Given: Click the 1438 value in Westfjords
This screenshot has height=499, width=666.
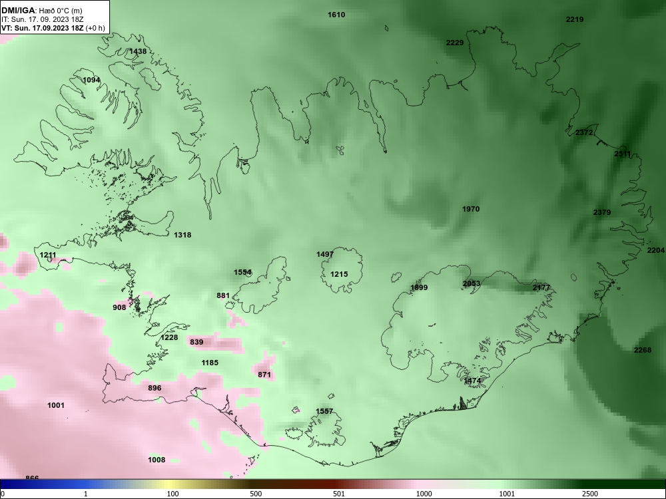Looking at the screenshot, I should pos(138,51).
